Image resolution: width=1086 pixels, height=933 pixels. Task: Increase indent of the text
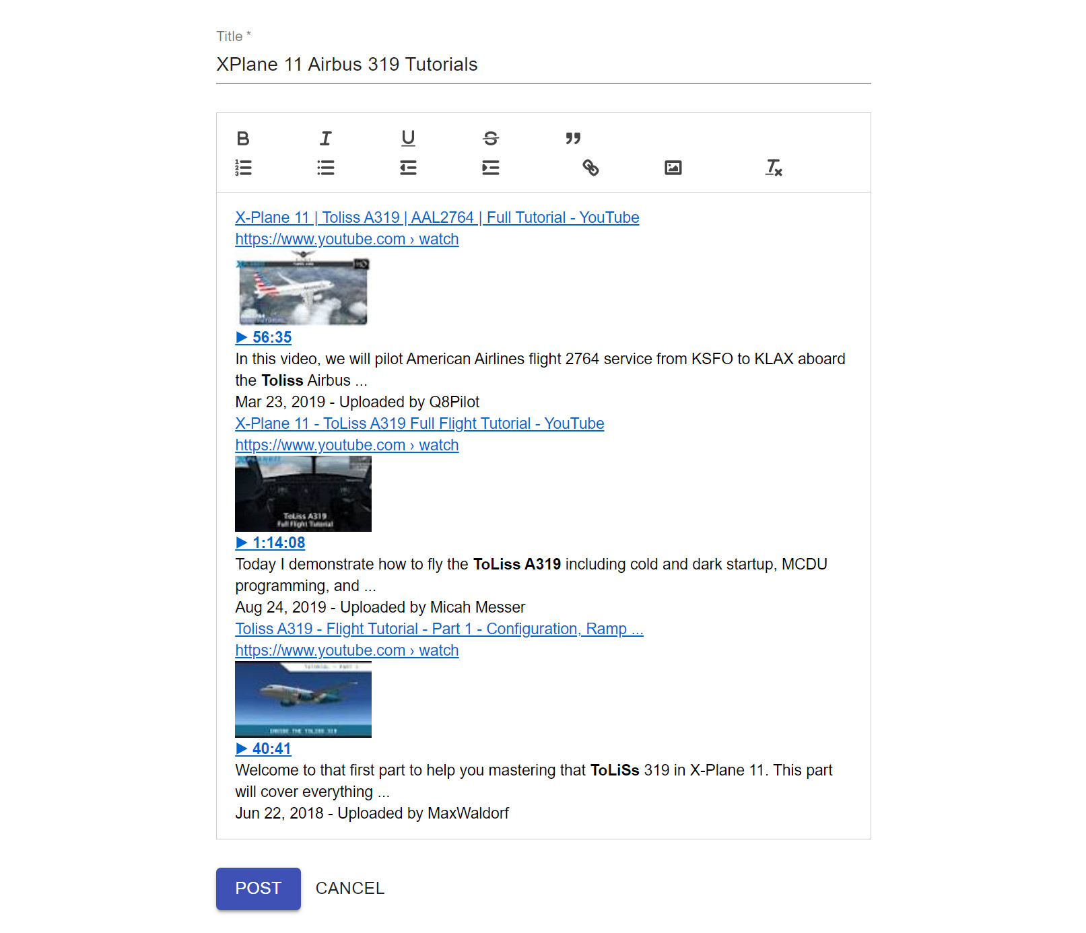point(491,168)
